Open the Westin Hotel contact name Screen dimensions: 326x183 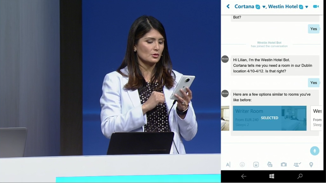click(283, 6)
